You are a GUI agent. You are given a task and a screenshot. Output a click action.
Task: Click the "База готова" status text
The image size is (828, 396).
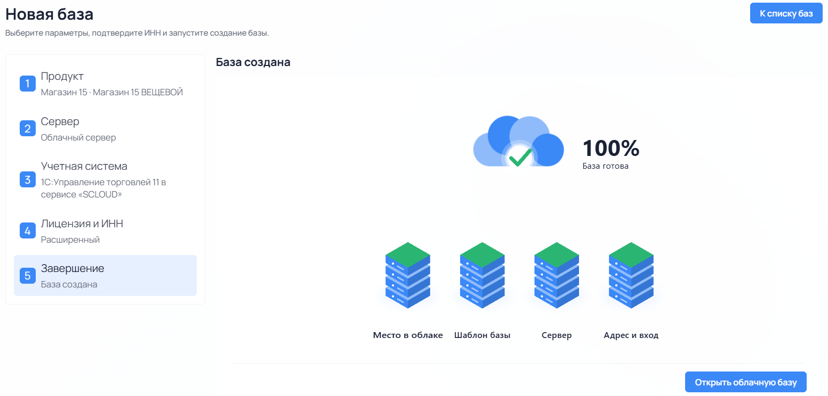[x=606, y=166]
